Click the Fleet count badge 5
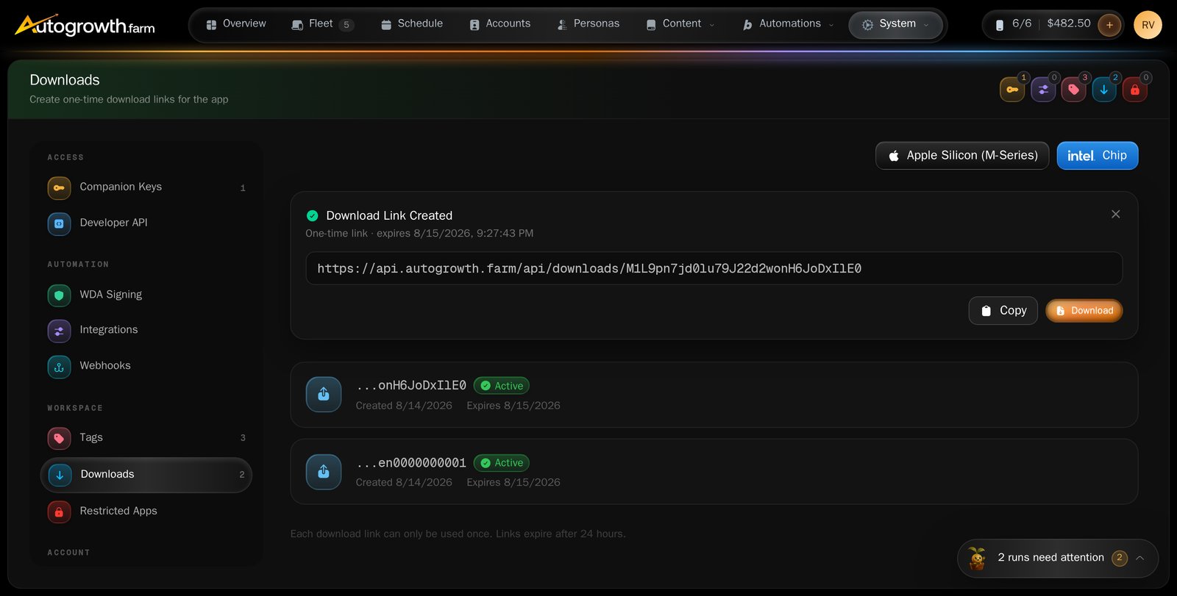Screen dimensions: 1177x596 pos(346,25)
